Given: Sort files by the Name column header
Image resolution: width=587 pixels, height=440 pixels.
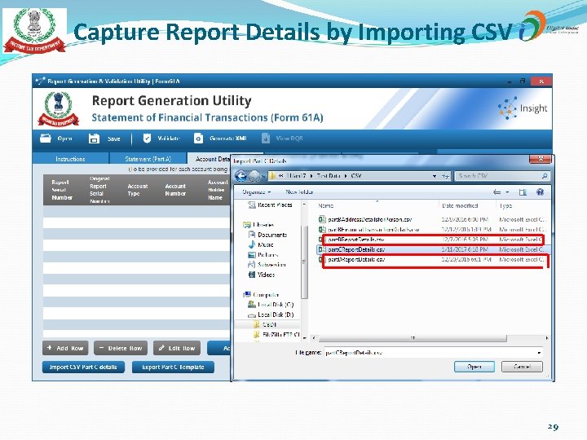Looking at the screenshot, I should (x=325, y=205).
